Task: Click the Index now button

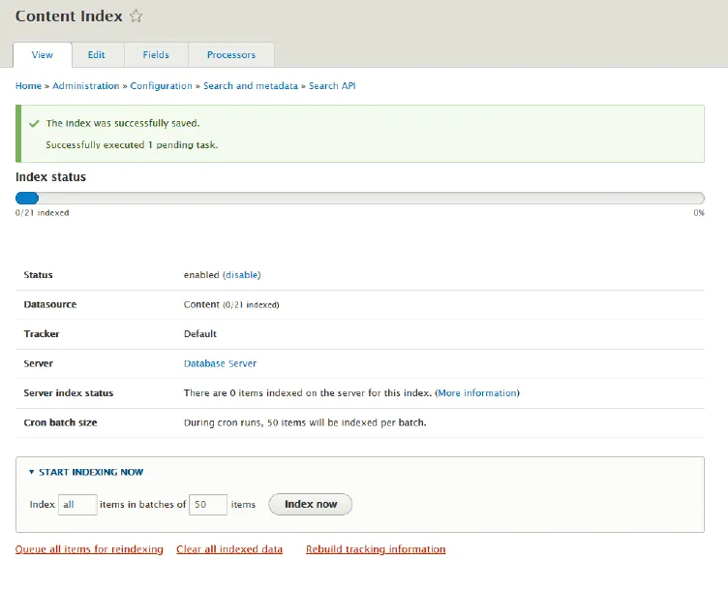Action: [x=310, y=505]
